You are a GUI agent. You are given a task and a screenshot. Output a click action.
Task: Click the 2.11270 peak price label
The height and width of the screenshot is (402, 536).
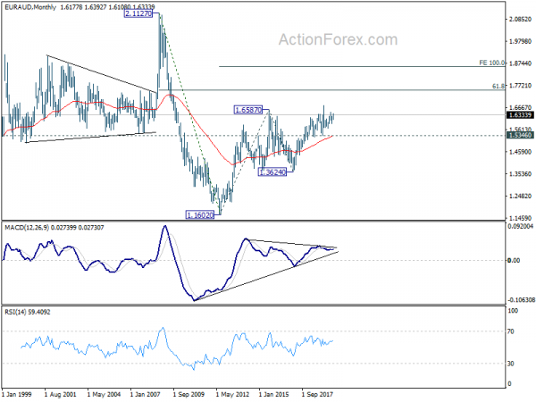click(138, 13)
